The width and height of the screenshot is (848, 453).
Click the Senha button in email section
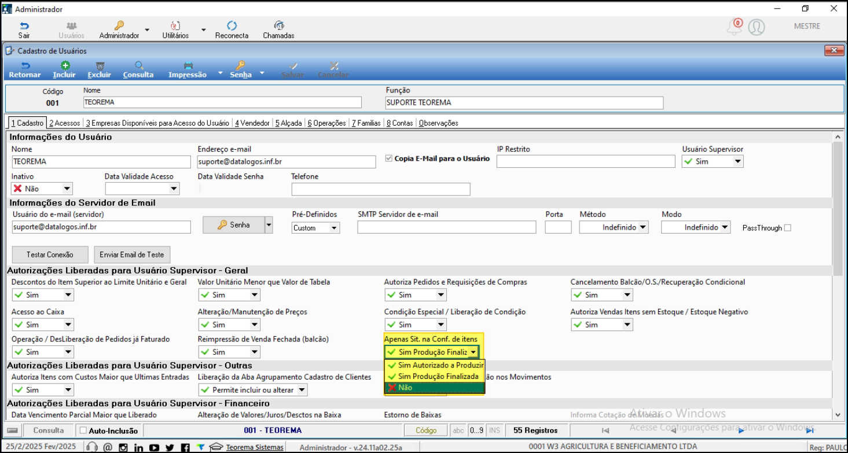click(x=233, y=225)
